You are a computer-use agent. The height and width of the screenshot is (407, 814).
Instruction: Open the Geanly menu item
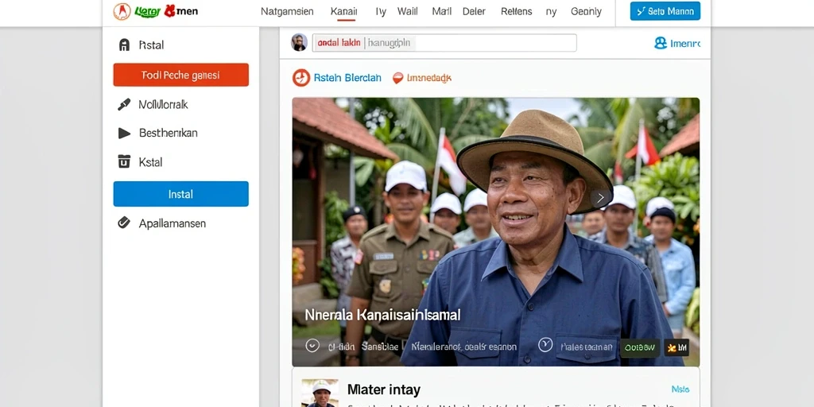586,11
